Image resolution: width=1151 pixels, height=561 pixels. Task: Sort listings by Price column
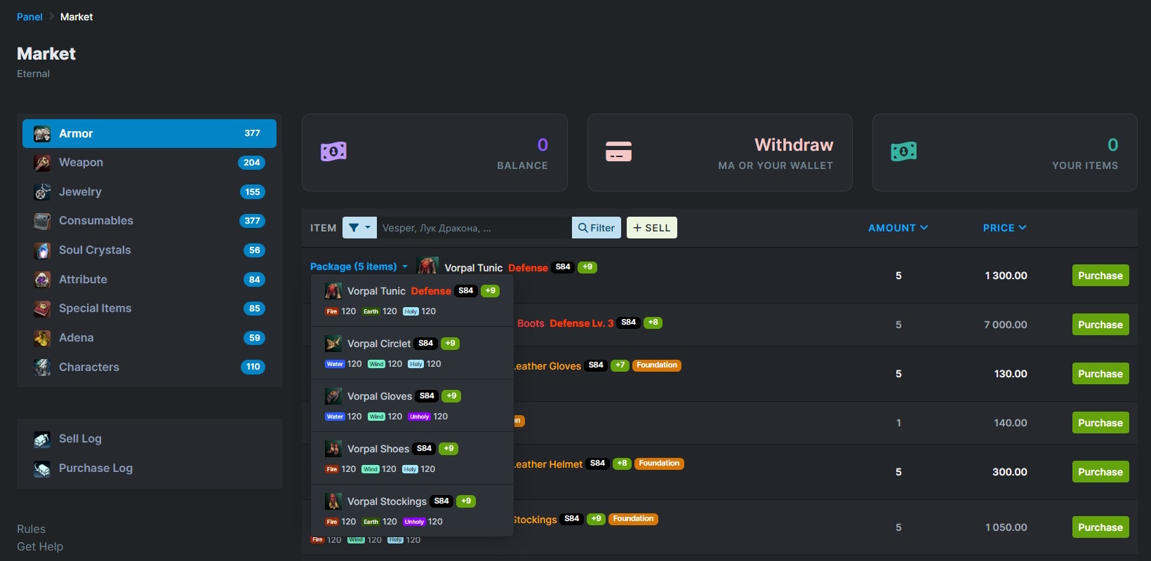click(1004, 228)
